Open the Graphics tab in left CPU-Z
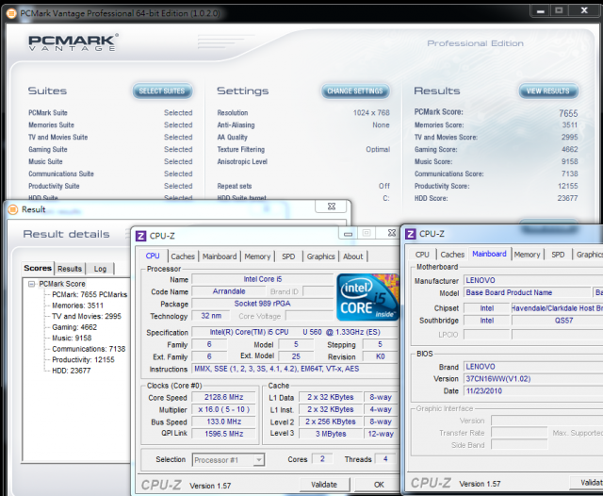This screenshot has width=603, height=496. 320,256
